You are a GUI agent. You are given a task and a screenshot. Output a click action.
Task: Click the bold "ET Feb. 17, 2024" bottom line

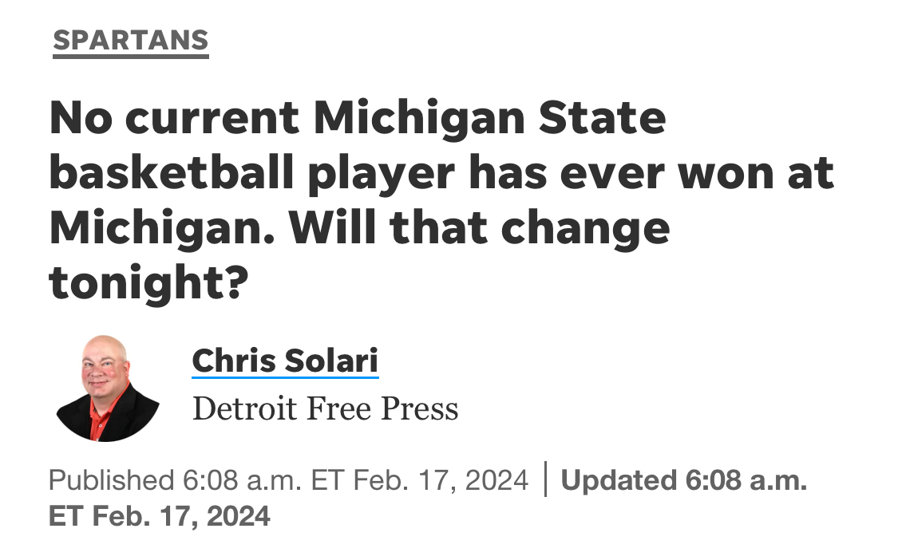[160, 516]
